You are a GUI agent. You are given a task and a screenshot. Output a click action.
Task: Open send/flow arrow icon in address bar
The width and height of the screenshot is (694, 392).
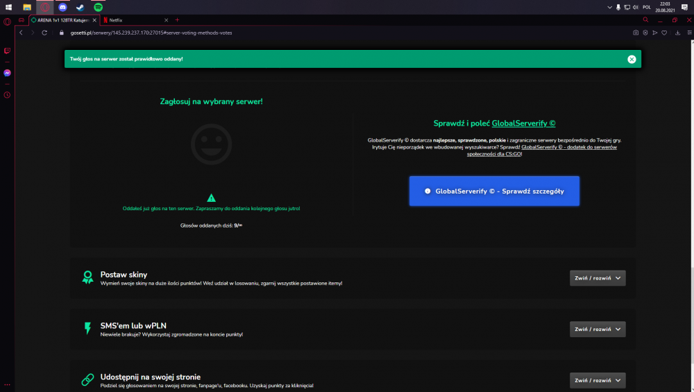tap(655, 33)
